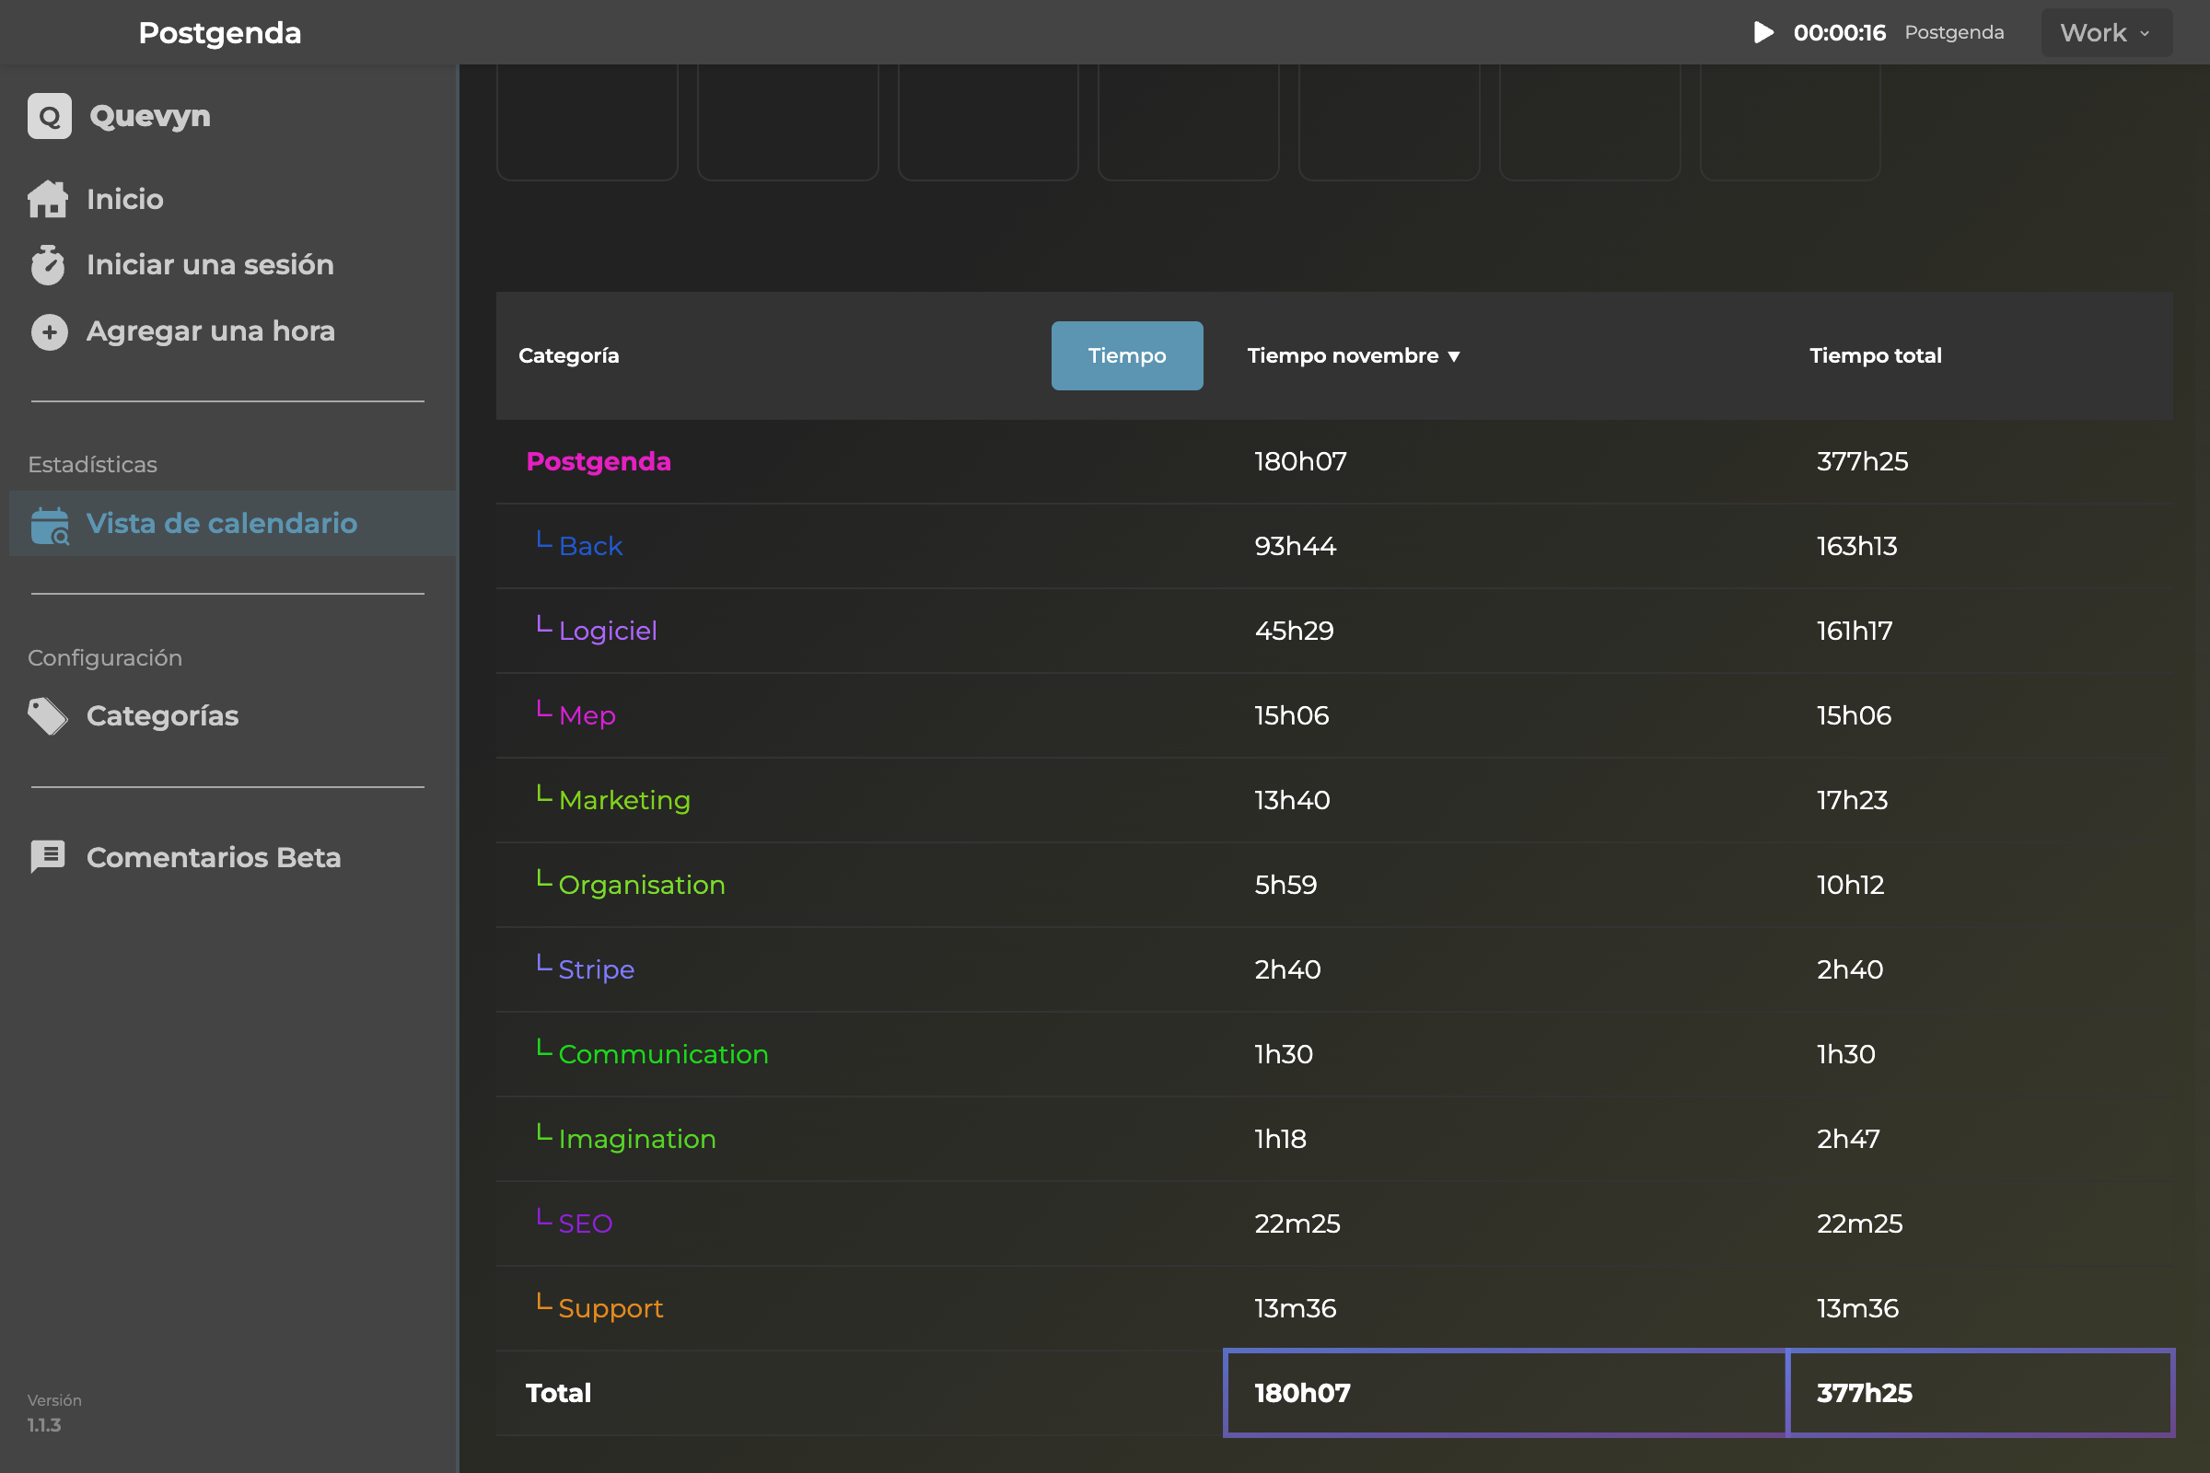Click the Tiempo total column header
Viewport: 2210px width, 1473px height.
click(x=1876, y=356)
